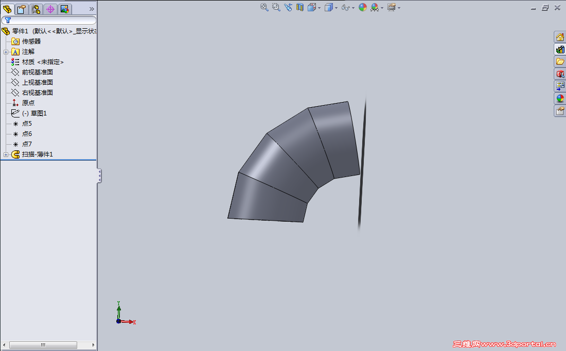This screenshot has width=566, height=351.
Task: Click left arrow of tree horizontal scrollbar
Action: [4, 345]
